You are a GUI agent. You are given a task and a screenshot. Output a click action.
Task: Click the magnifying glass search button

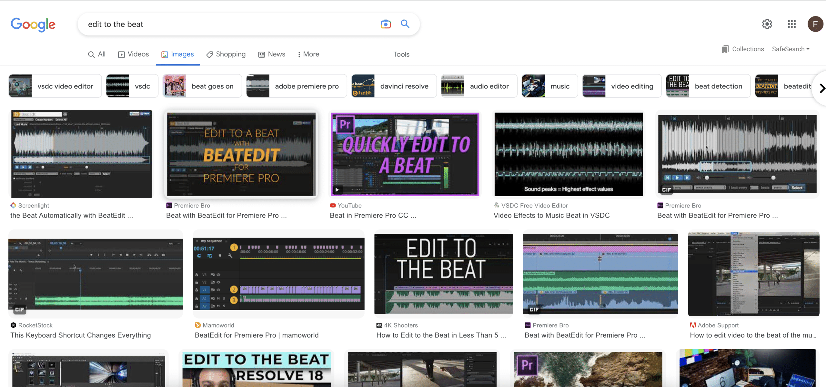click(x=405, y=24)
